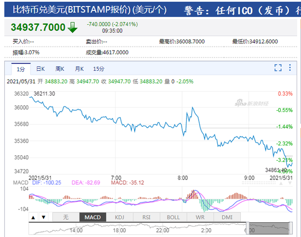Select the 1分 chart tab
Screen dimensions: 301x237
pos(21,69)
